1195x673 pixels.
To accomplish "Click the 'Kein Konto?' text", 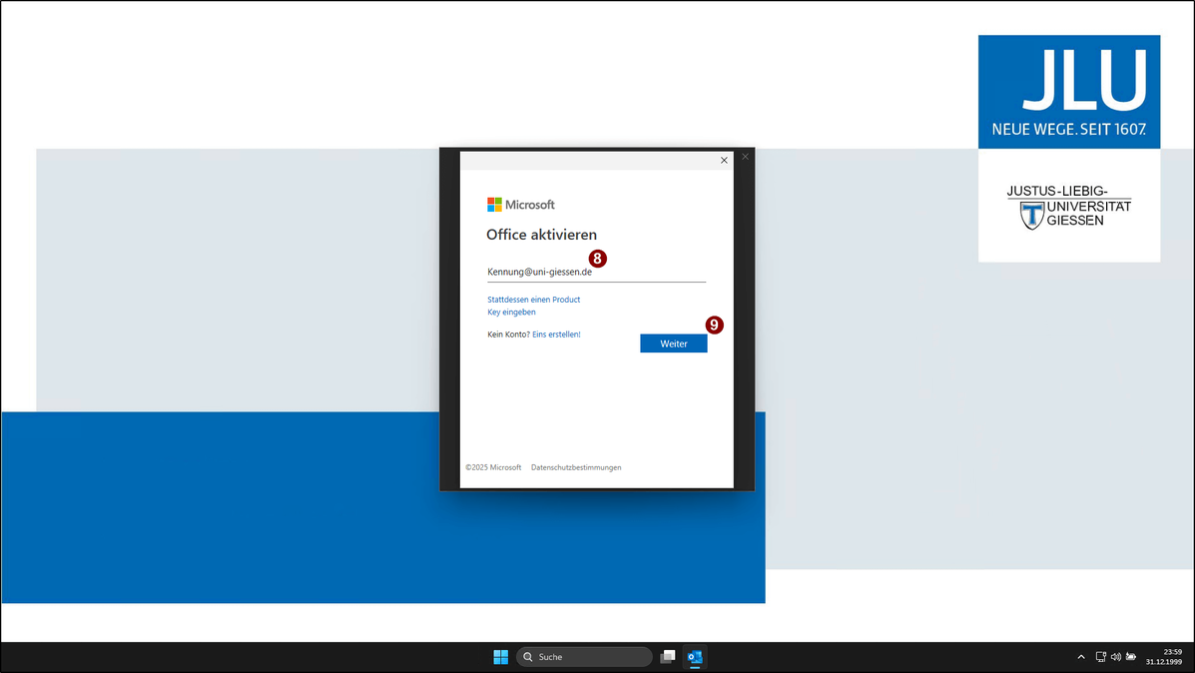I will coord(508,335).
